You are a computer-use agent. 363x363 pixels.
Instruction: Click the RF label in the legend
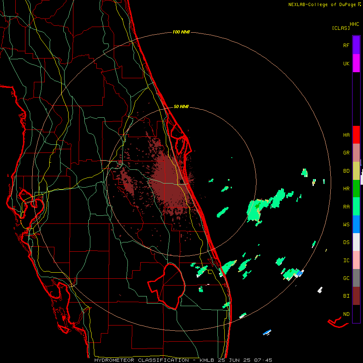346,45
